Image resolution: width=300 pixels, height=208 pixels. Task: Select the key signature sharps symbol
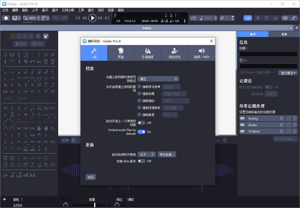click(x=12, y=54)
